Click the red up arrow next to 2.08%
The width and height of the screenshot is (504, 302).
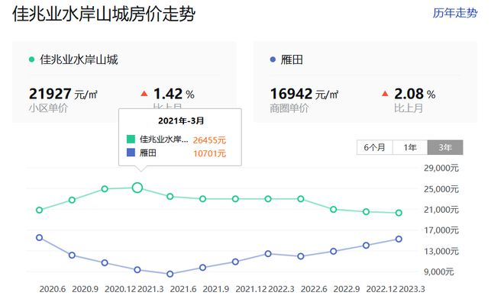[x=385, y=93]
